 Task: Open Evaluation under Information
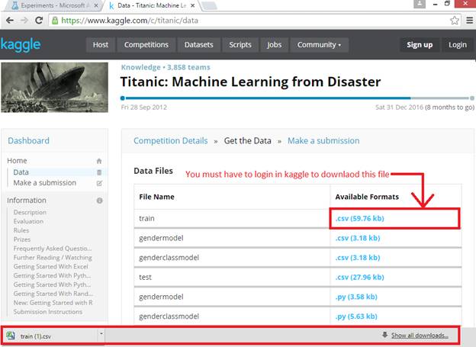(28, 221)
